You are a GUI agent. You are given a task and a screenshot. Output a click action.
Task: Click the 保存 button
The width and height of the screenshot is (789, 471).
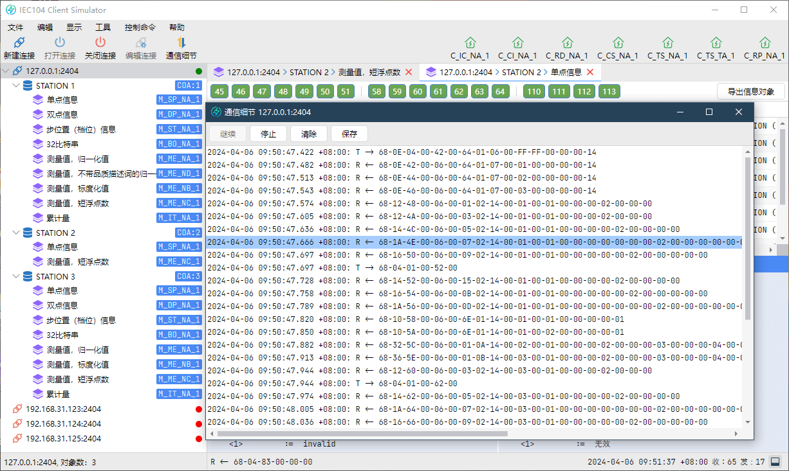click(349, 134)
